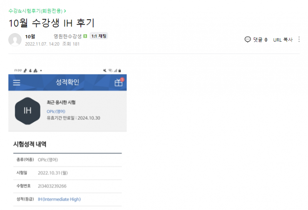
Task: Copy the post link with URL 복사
Action: click(x=283, y=39)
